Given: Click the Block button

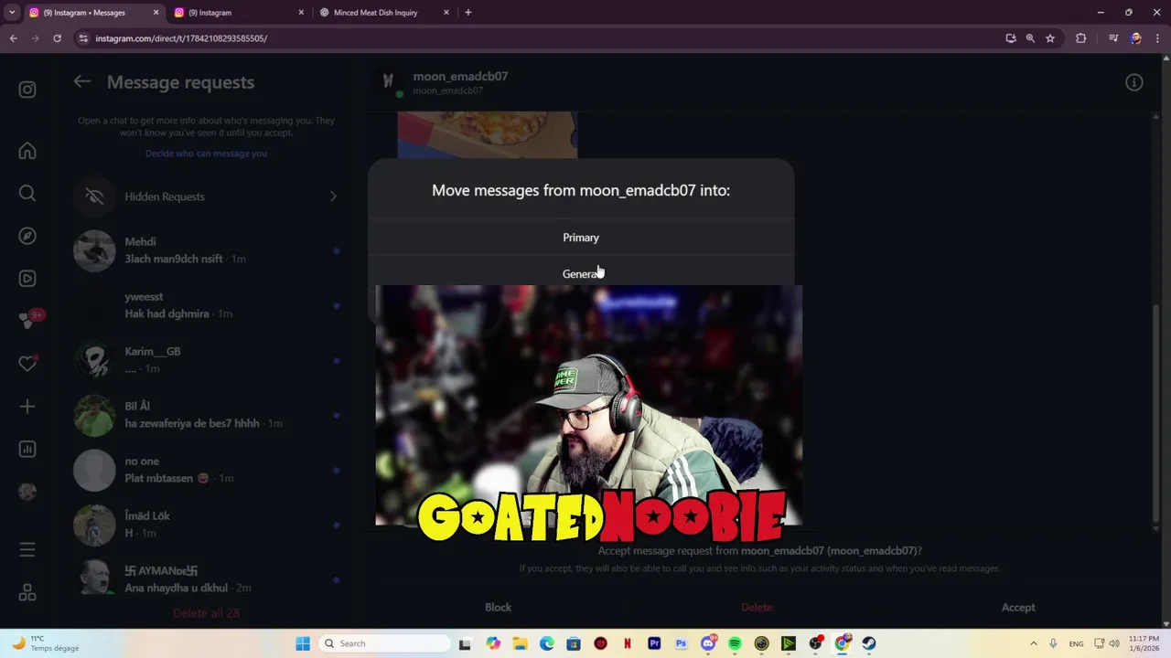Looking at the screenshot, I should 498,608.
